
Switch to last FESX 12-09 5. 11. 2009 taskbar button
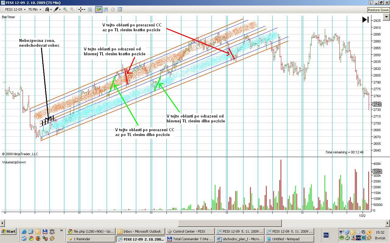[290, 231]
